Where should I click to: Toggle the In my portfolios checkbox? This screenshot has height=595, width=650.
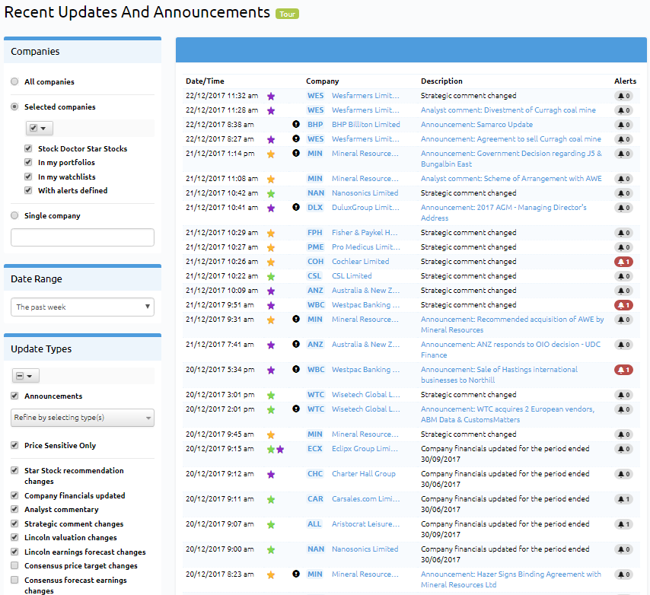(x=28, y=162)
